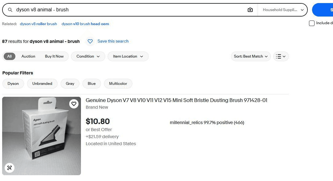Click the camera image-search icon
The width and height of the screenshot is (333, 181).
(x=250, y=10)
